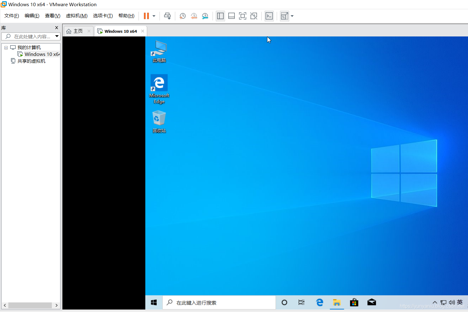Revert VM to previous snapshot
This screenshot has height=312, width=468.
(194, 16)
